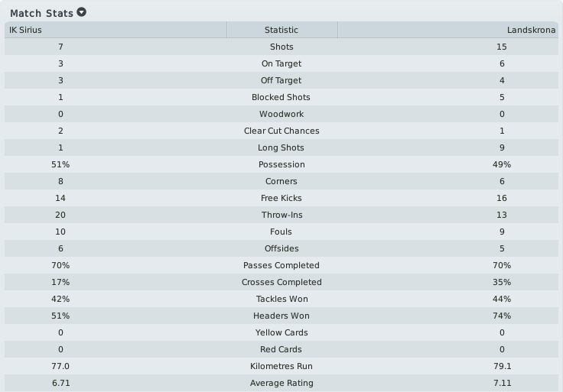The width and height of the screenshot is (563, 392).
Task: Select the Blocked Shots row
Action: [281, 97]
